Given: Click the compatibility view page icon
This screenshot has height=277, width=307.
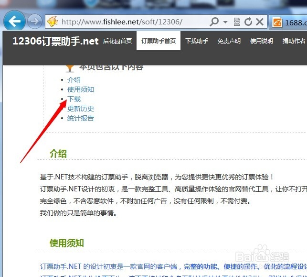Looking at the screenshot, I should pyautogui.click(x=237, y=22).
